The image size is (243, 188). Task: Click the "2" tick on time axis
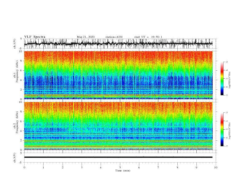tap(63, 167)
